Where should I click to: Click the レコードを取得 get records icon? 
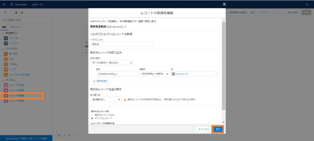[6, 96]
